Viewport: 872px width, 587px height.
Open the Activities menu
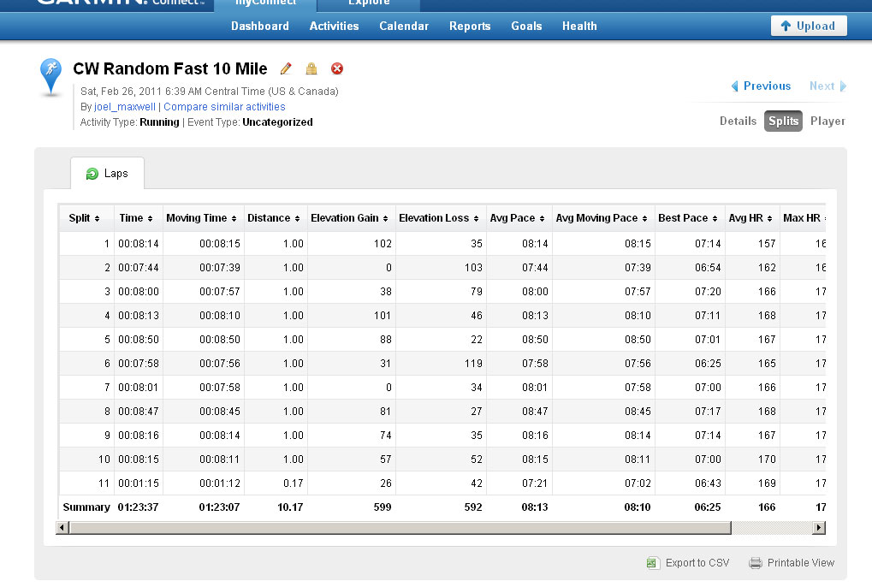coord(334,26)
